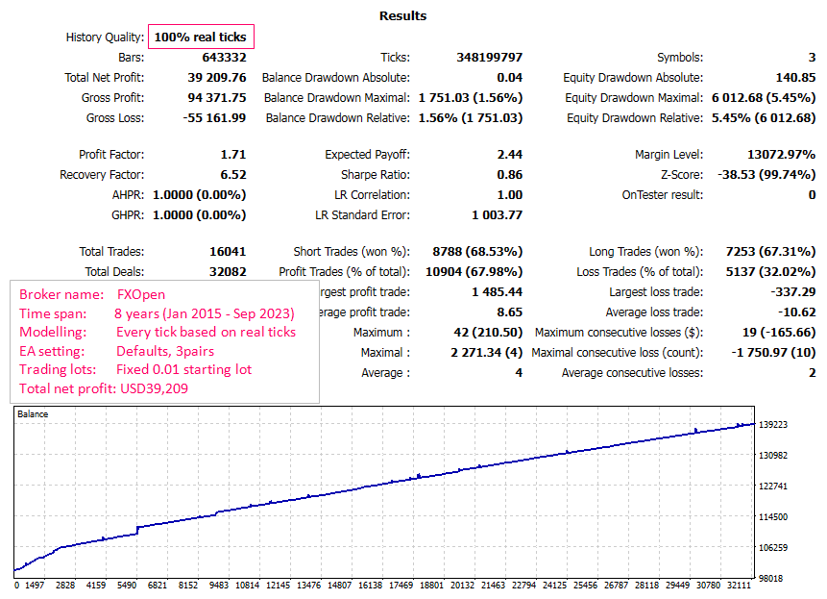Screen dimensions: 827x599
Task: Click Balance Drawdown Absolute value 0.04
Action: [509, 78]
